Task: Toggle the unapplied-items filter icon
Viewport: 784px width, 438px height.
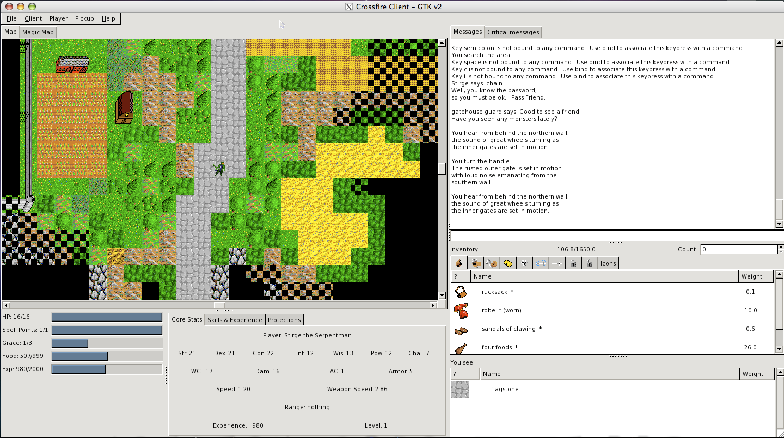Action: pos(492,263)
